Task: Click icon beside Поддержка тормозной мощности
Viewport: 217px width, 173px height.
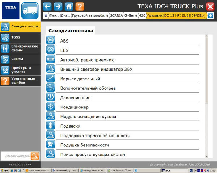Action: click(51, 135)
